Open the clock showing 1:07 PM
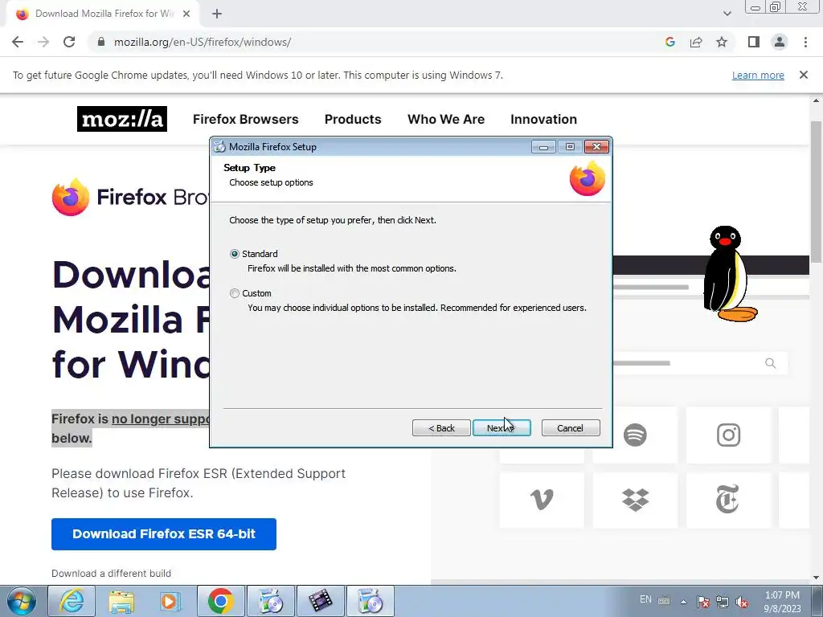Screen dimensions: 823x617 coord(782,602)
